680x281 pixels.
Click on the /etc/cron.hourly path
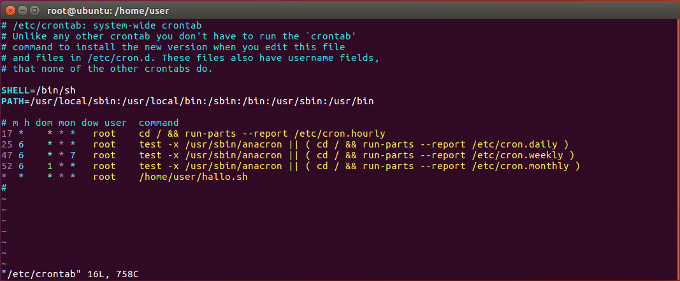click(x=339, y=134)
